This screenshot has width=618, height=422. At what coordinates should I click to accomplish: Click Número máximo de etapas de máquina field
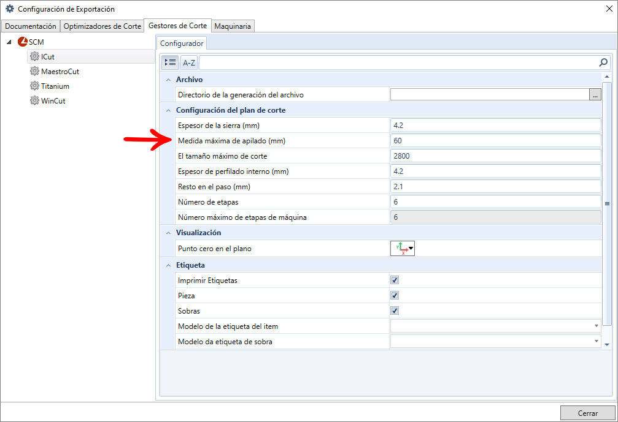pyautogui.click(x=495, y=217)
